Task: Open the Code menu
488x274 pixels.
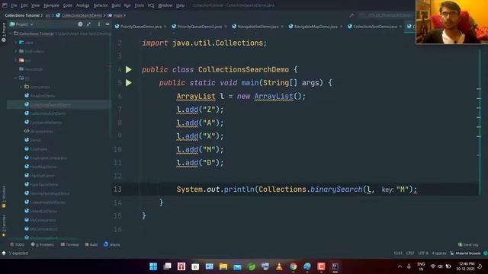Action: coord(68,5)
